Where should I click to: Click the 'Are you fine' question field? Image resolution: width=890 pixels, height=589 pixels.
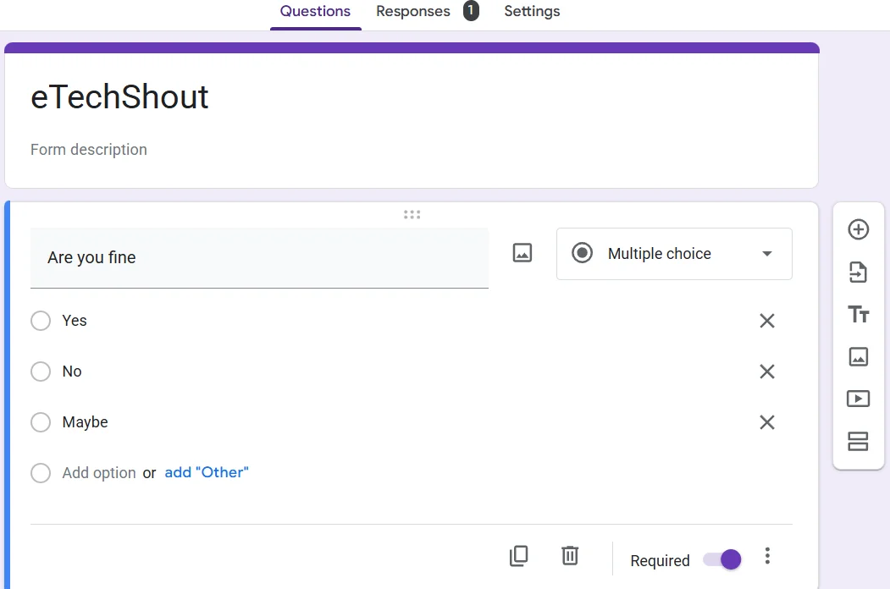click(x=259, y=257)
